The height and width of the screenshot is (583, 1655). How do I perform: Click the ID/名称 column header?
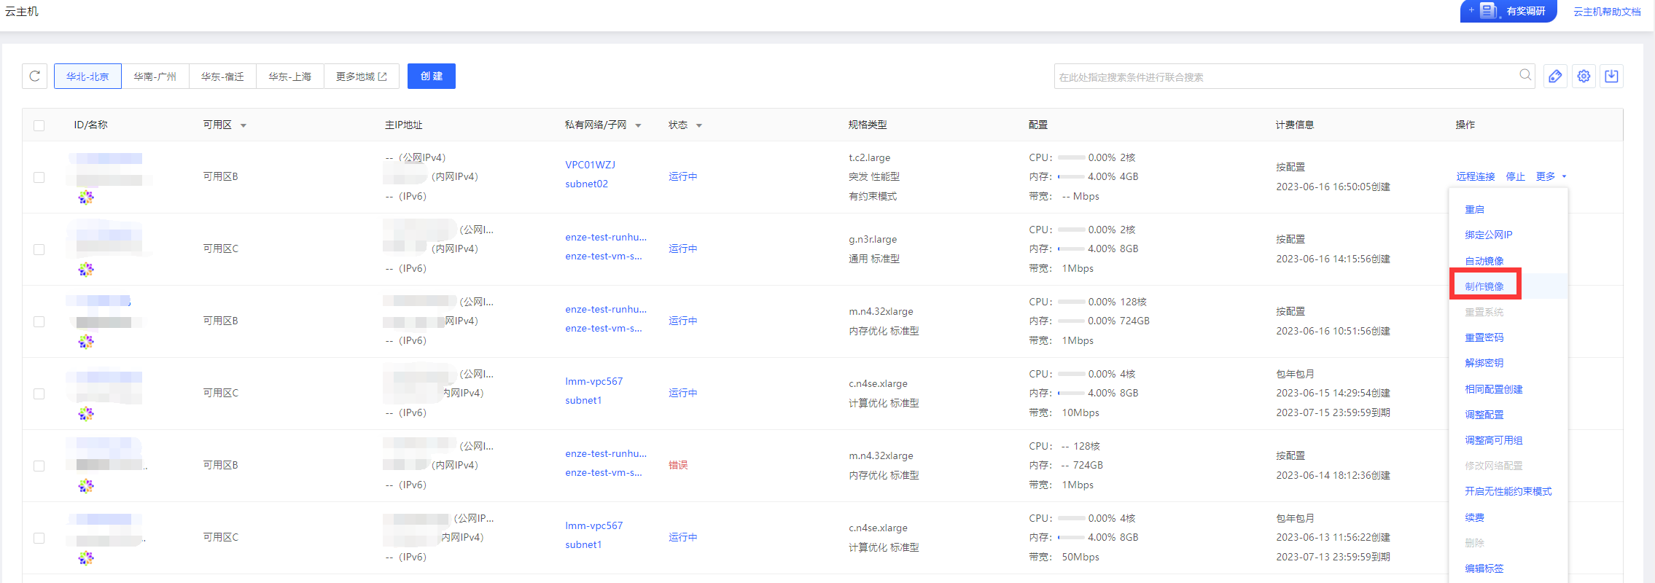(x=90, y=125)
